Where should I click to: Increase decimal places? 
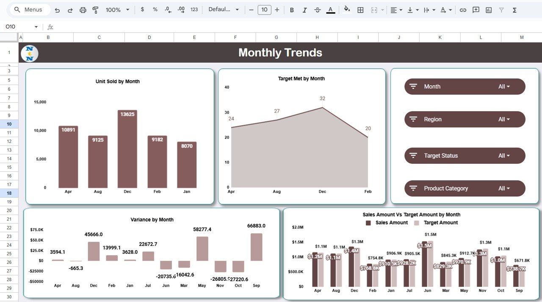pyautogui.click(x=181, y=9)
